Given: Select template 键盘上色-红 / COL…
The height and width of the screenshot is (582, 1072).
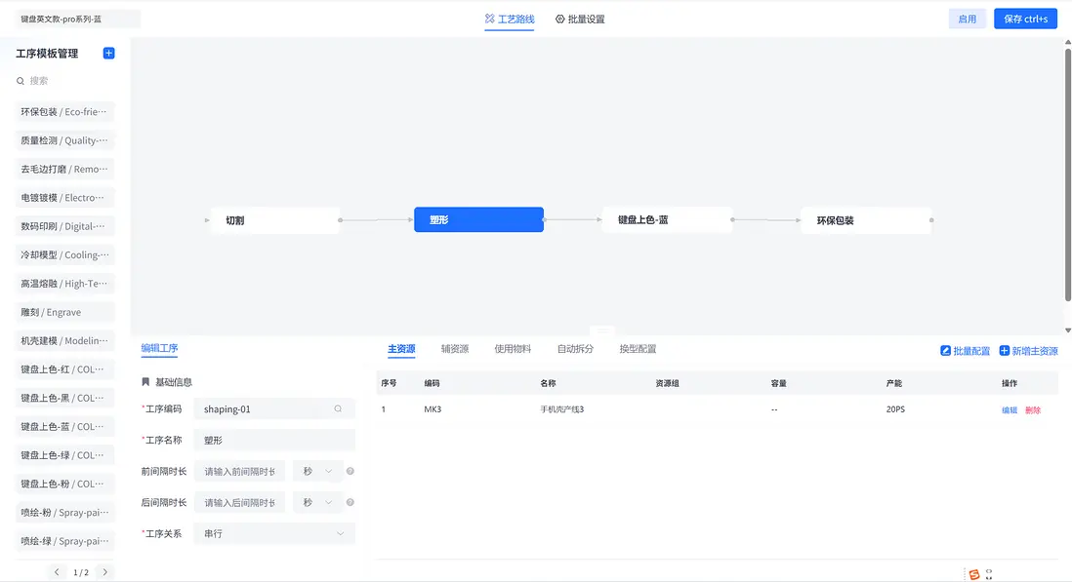Looking at the screenshot, I should (x=65, y=369).
